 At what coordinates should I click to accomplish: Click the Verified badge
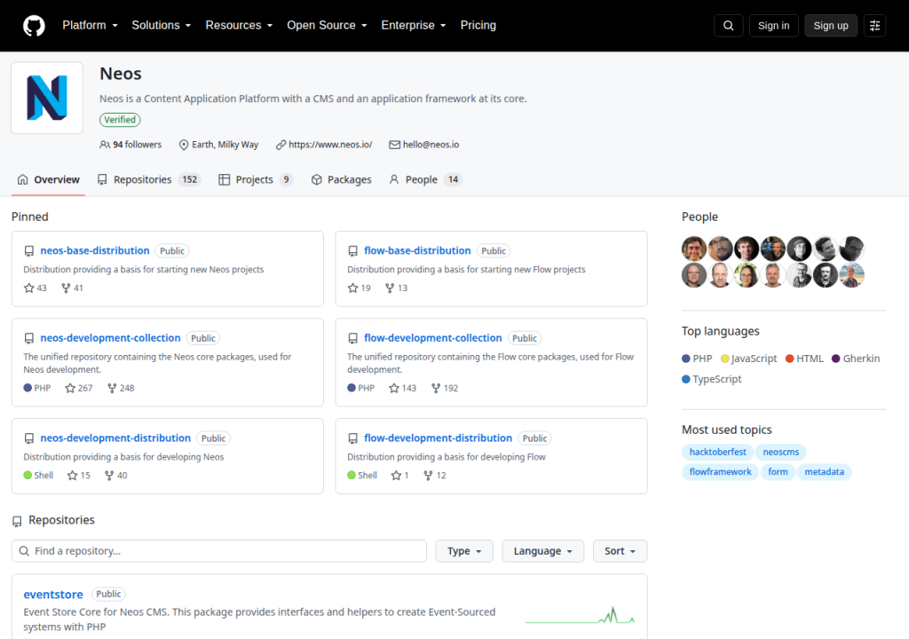point(120,120)
